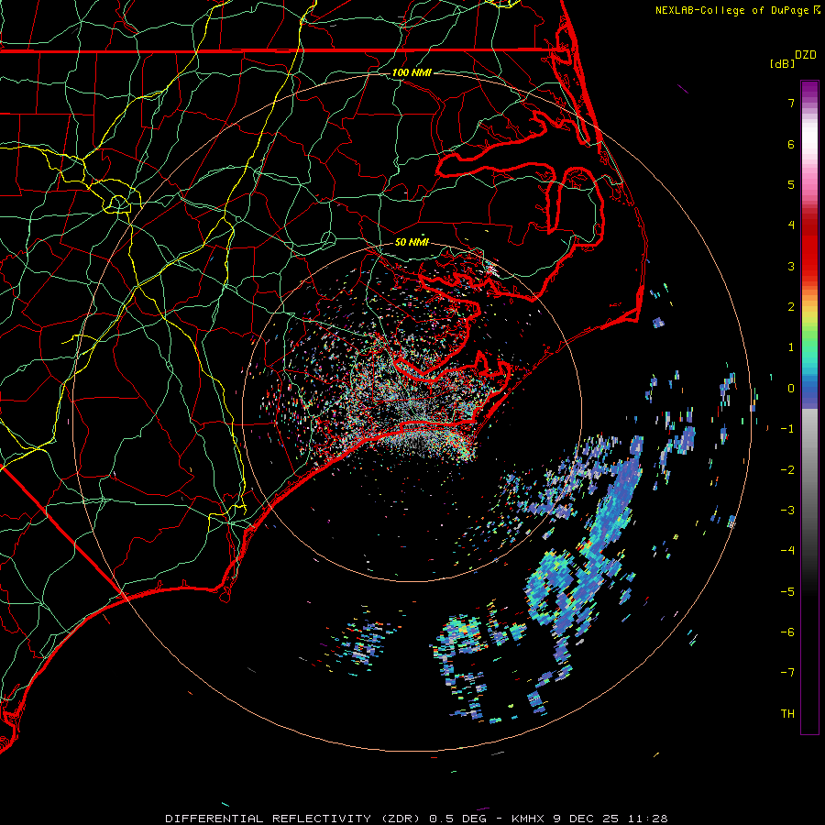The height and width of the screenshot is (825, 825).
Task: Click the -4 value on color scale
Action: 787,551
